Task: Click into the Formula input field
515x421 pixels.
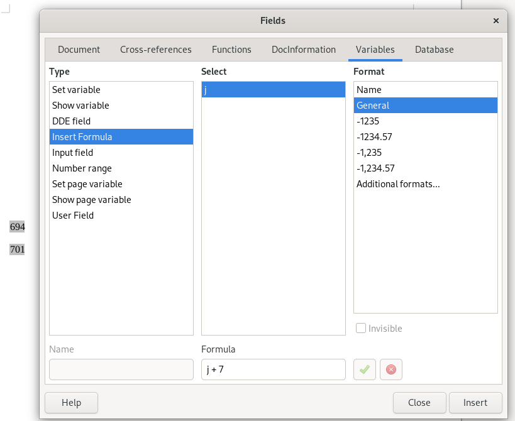Action: [x=273, y=369]
